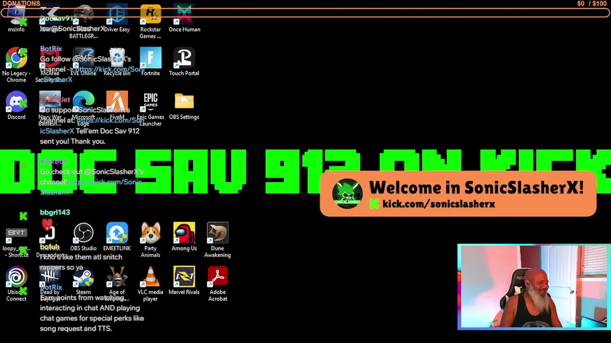Click the donations goal progress bar
The height and width of the screenshot is (343, 611).
tap(305, 12)
